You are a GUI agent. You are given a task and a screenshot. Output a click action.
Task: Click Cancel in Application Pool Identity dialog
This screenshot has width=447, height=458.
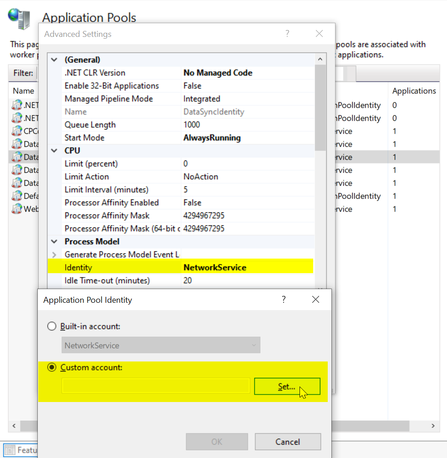point(288,442)
